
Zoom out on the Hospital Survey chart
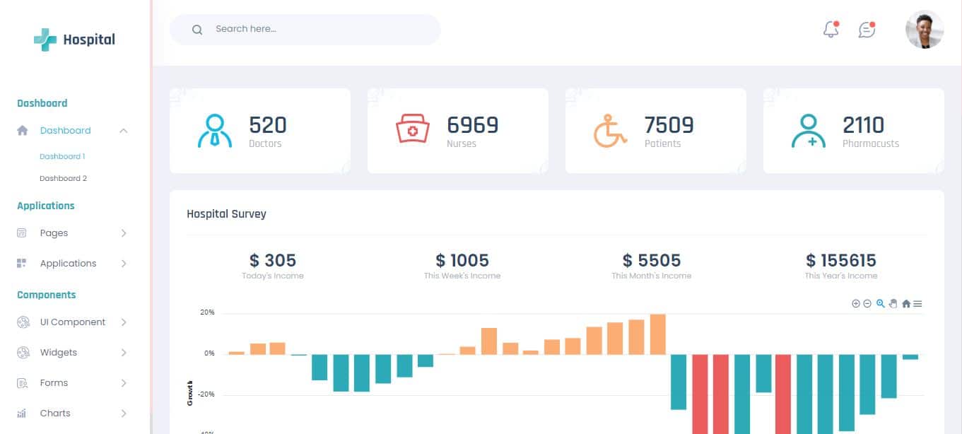click(867, 303)
